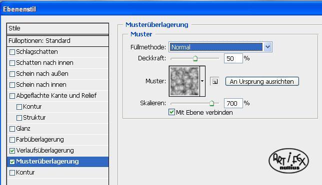Uncheck the Verlaufsüberlagerung checkbox
The image size is (322, 185).
point(12,151)
